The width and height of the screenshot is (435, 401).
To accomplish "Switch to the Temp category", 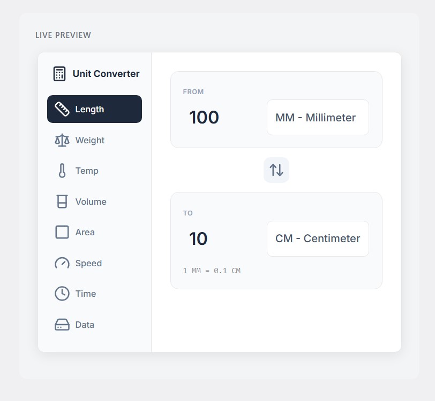I will (87, 171).
